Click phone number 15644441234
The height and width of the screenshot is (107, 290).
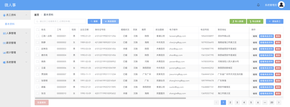pos(207,74)
